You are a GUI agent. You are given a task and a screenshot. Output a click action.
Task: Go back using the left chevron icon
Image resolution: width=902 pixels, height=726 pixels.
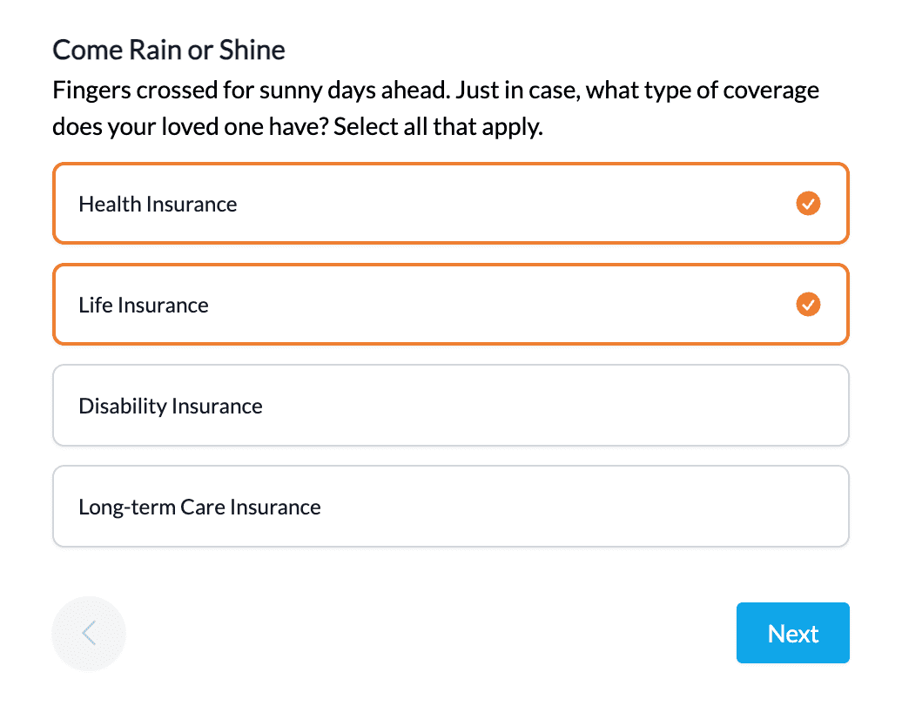point(89,634)
